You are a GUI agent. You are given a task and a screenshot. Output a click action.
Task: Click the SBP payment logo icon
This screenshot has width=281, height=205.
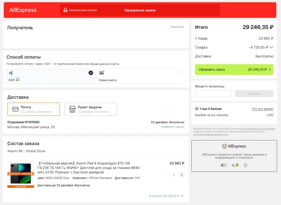(11, 73)
